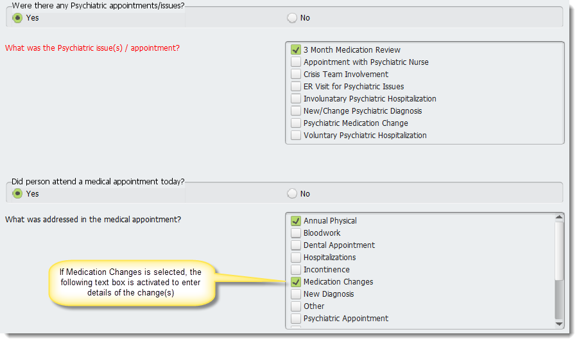Viewport: 579px width, 343px height.
Task: Select Yes for medical appointment today
Action: pos(17,194)
